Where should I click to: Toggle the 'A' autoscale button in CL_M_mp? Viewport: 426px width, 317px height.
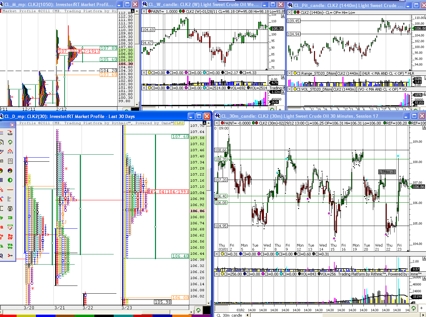point(132,11)
